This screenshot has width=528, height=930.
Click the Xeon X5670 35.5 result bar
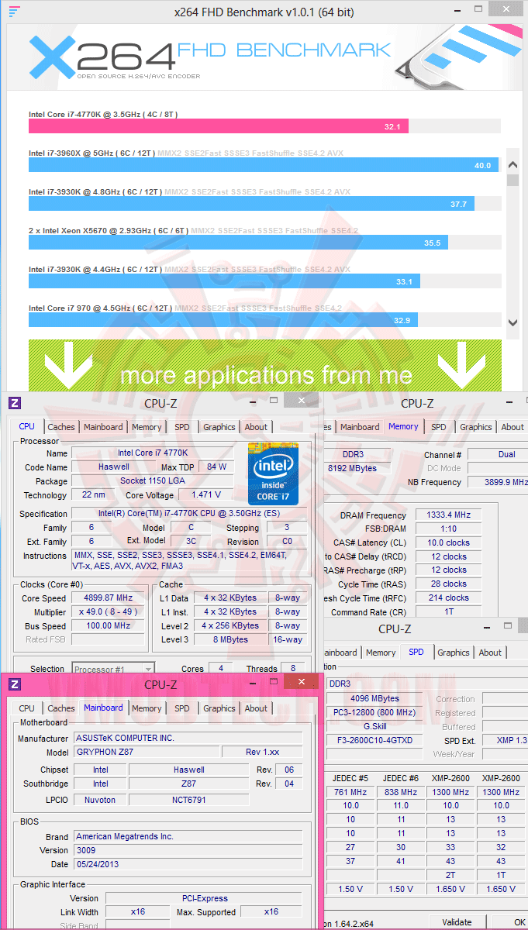[238, 243]
